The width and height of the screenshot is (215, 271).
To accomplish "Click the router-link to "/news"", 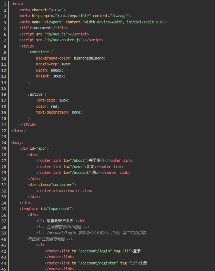I will pos(80,167).
